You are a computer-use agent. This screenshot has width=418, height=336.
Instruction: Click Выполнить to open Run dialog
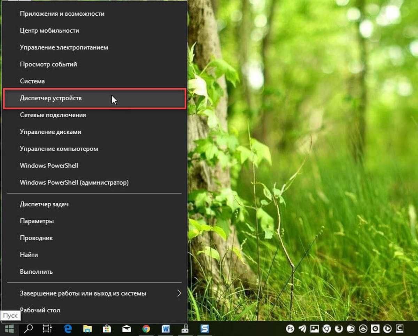36,272
